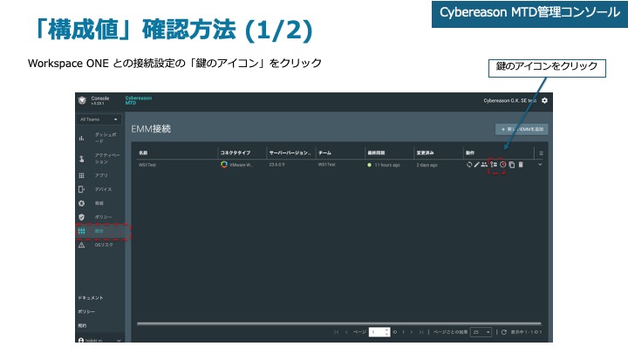This screenshot has height=353, width=628.
Task: Click the WS1Test name cell
Action: pyautogui.click(x=147, y=165)
